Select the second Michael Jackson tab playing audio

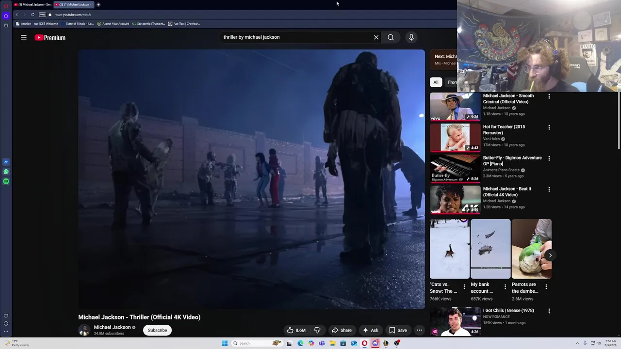pos(74,4)
